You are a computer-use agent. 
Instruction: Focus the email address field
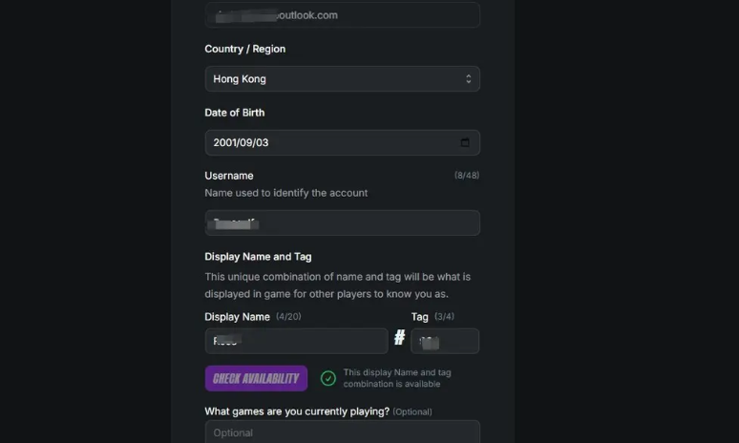tap(342, 14)
